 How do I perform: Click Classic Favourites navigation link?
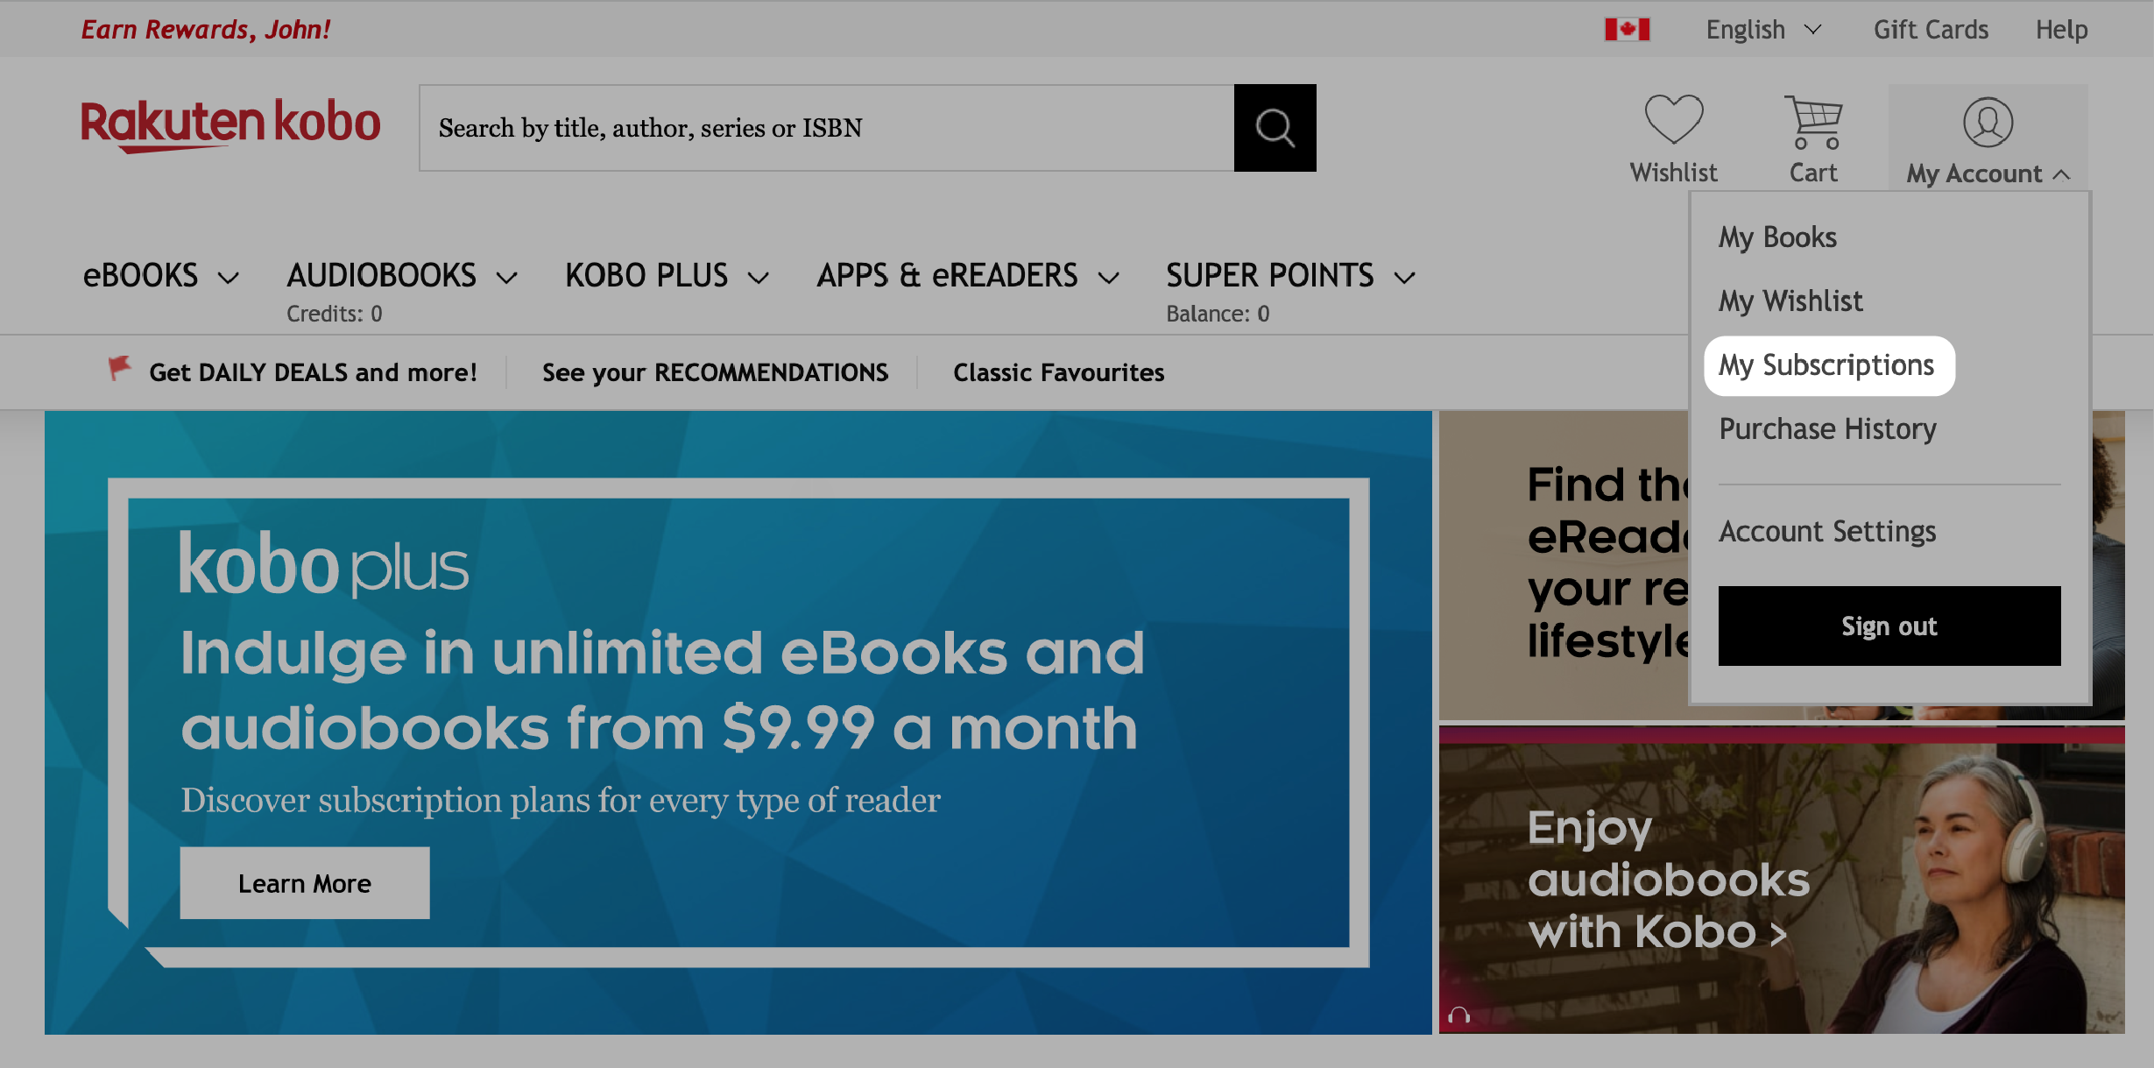(x=1058, y=371)
